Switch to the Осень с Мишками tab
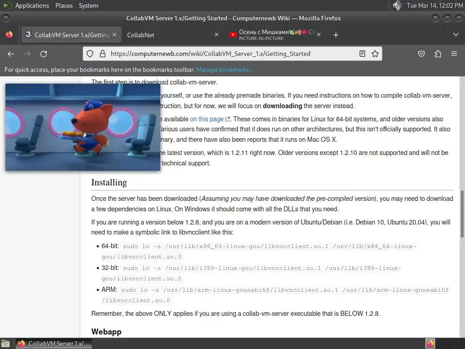 click(x=275, y=35)
